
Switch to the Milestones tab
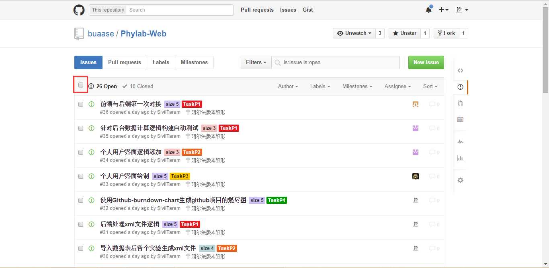click(x=194, y=62)
